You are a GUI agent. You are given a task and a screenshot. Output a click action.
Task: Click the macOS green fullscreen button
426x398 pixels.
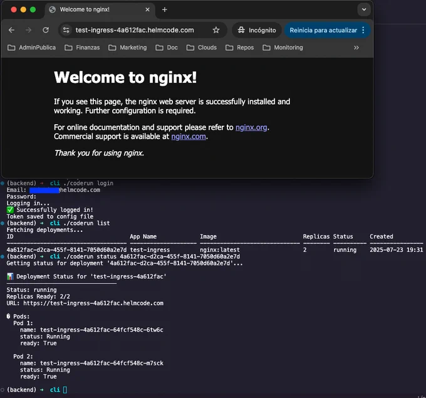[x=33, y=10]
